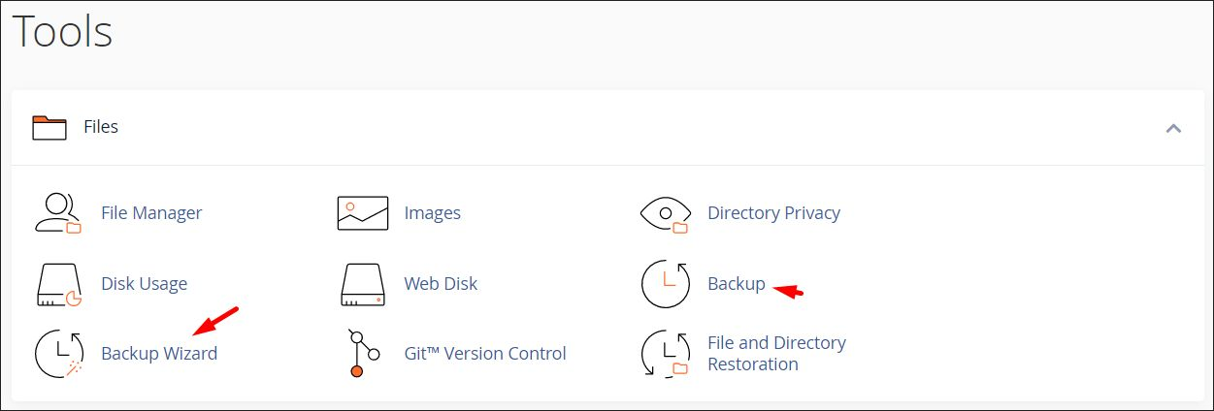Click the Files section folder icon

click(x=49, y=127)
